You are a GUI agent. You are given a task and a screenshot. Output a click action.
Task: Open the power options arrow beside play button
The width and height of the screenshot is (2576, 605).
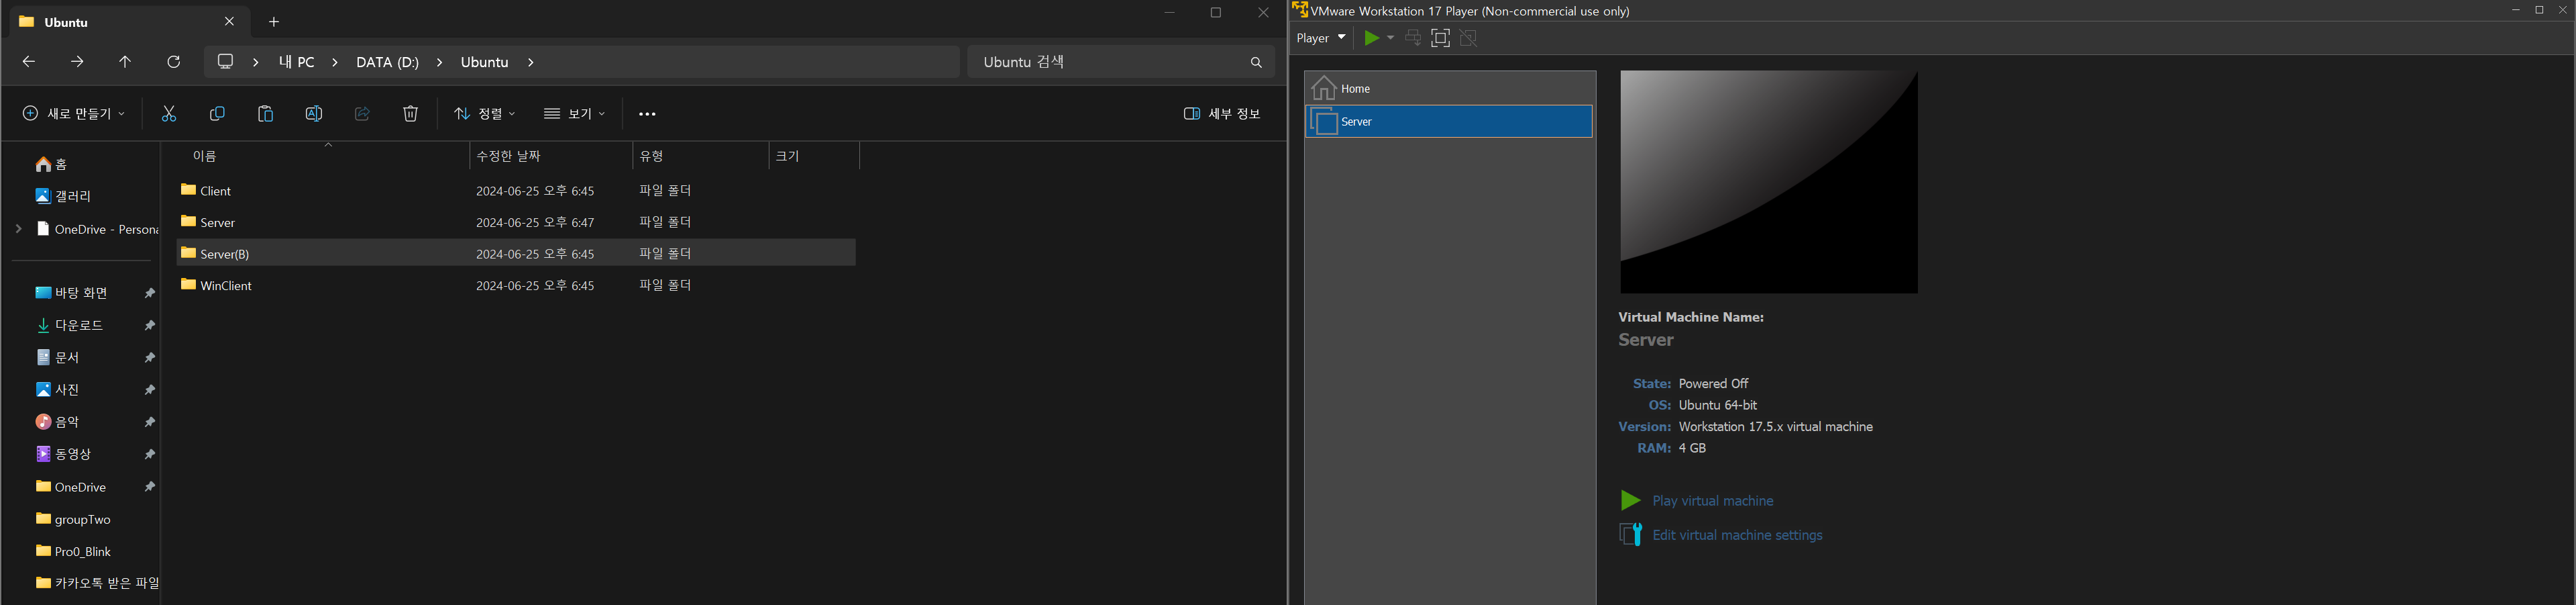pyautogui.click(x=1390, y=38)
